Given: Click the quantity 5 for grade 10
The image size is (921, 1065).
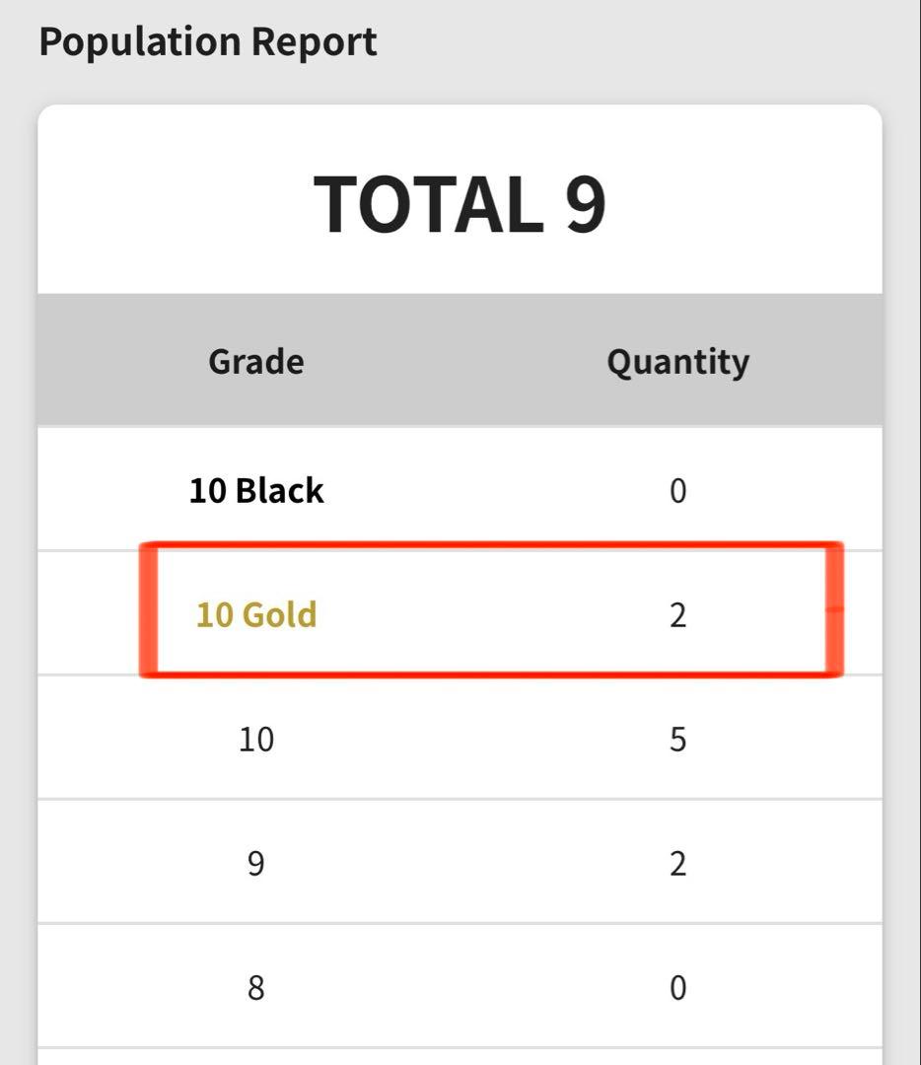Looking at the screenshot, I should coord(677,739).
